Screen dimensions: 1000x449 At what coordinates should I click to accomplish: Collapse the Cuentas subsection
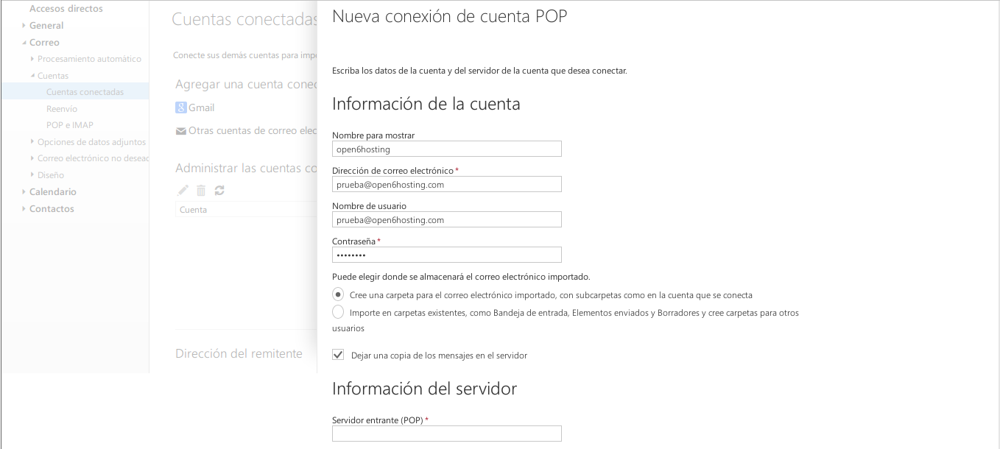click(32, 76)
